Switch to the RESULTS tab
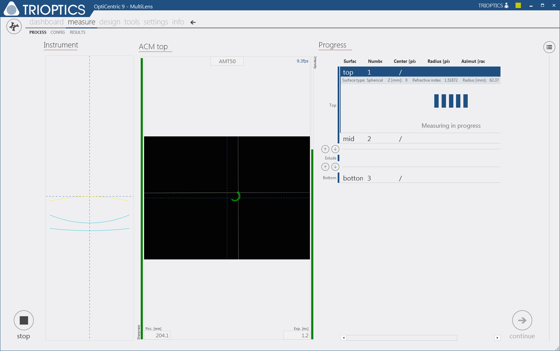The width and height of the screenshot is (560, 351). (x=78, y=32)
